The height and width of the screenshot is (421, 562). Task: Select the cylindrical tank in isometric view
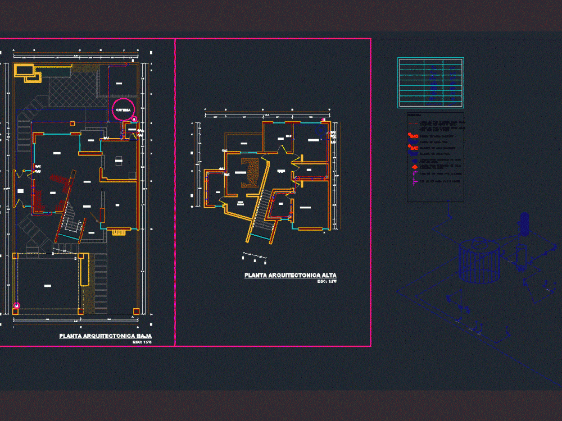[x=479, y=261]
